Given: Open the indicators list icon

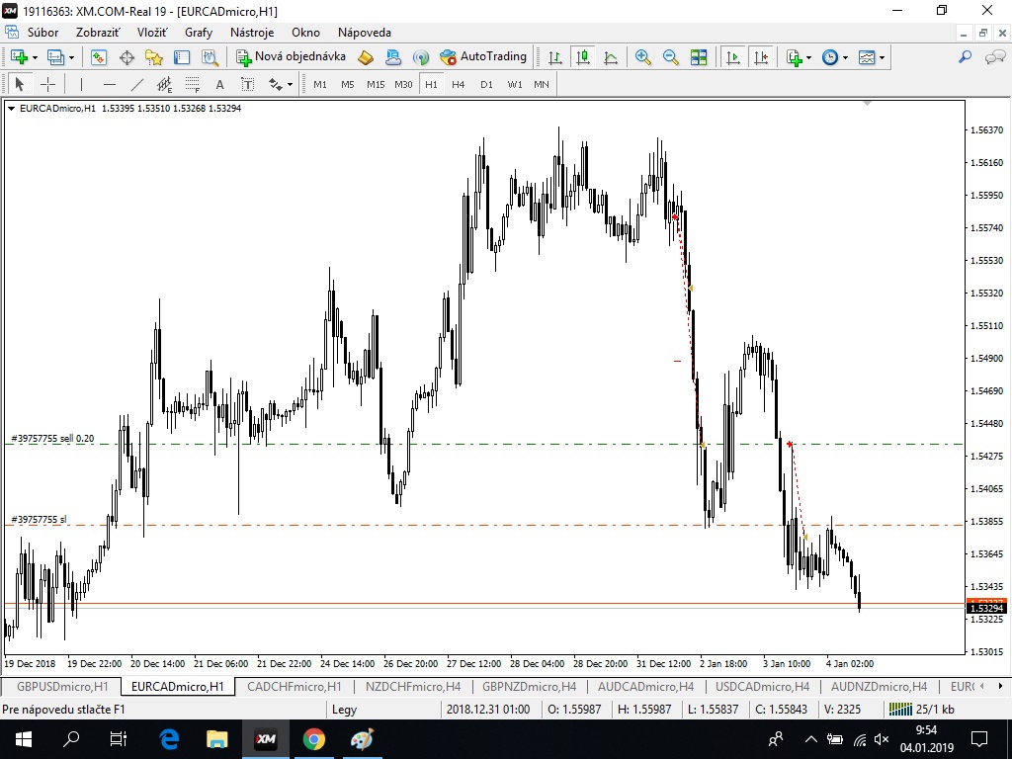Looking at the screenshot, I should click(x=794, y=57).
